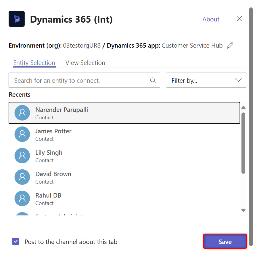The image size is (256, 255).
Task: Click the pencil icon to edit app settings
Action: (230, 45)
